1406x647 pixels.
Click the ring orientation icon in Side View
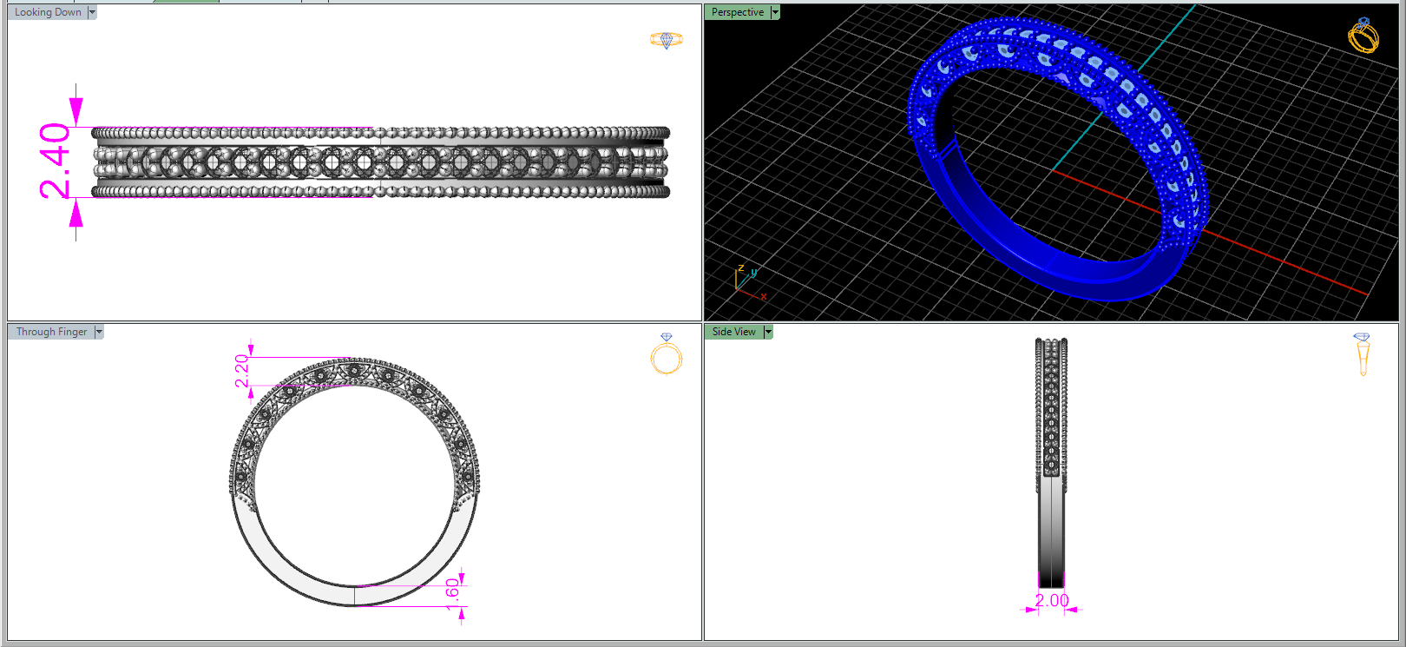tap(1363, 354)
